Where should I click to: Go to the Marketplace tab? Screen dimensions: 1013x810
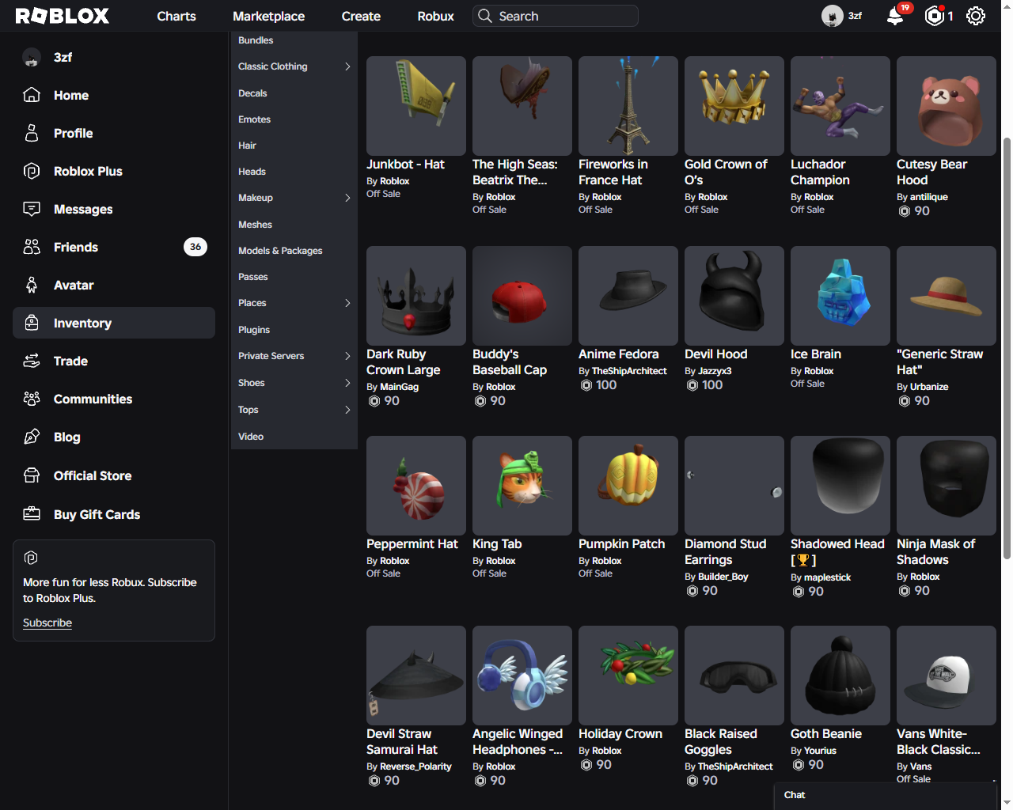click(268, 16)
